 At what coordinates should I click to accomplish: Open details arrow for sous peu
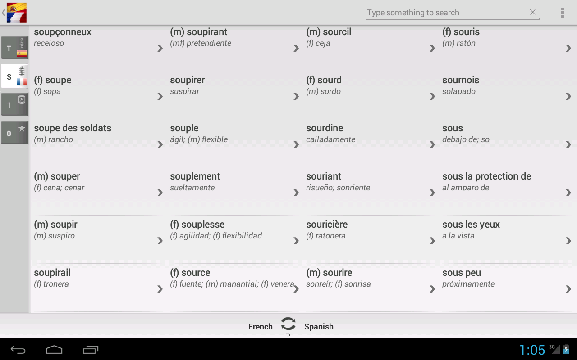coord(568,289)
